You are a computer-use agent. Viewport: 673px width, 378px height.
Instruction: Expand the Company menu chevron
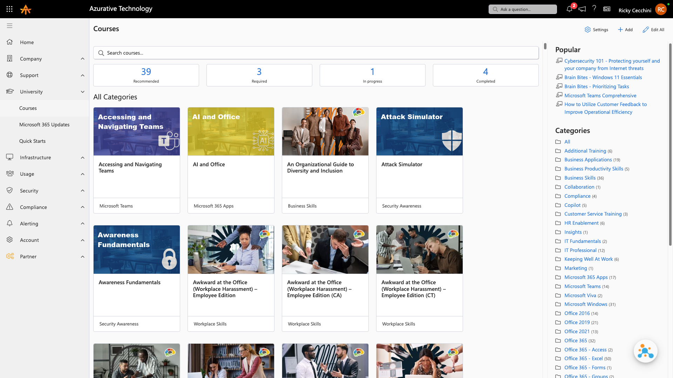pyautogui.click(x=83, y=59)
